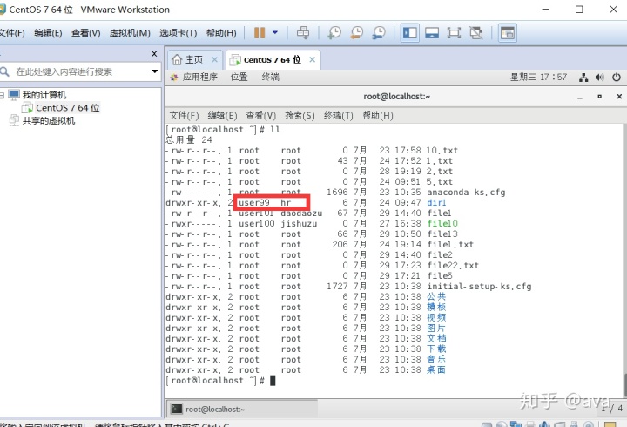Close the library sidebar panel
The width and height of the screenshot is (627, 427).
(154, 54)
